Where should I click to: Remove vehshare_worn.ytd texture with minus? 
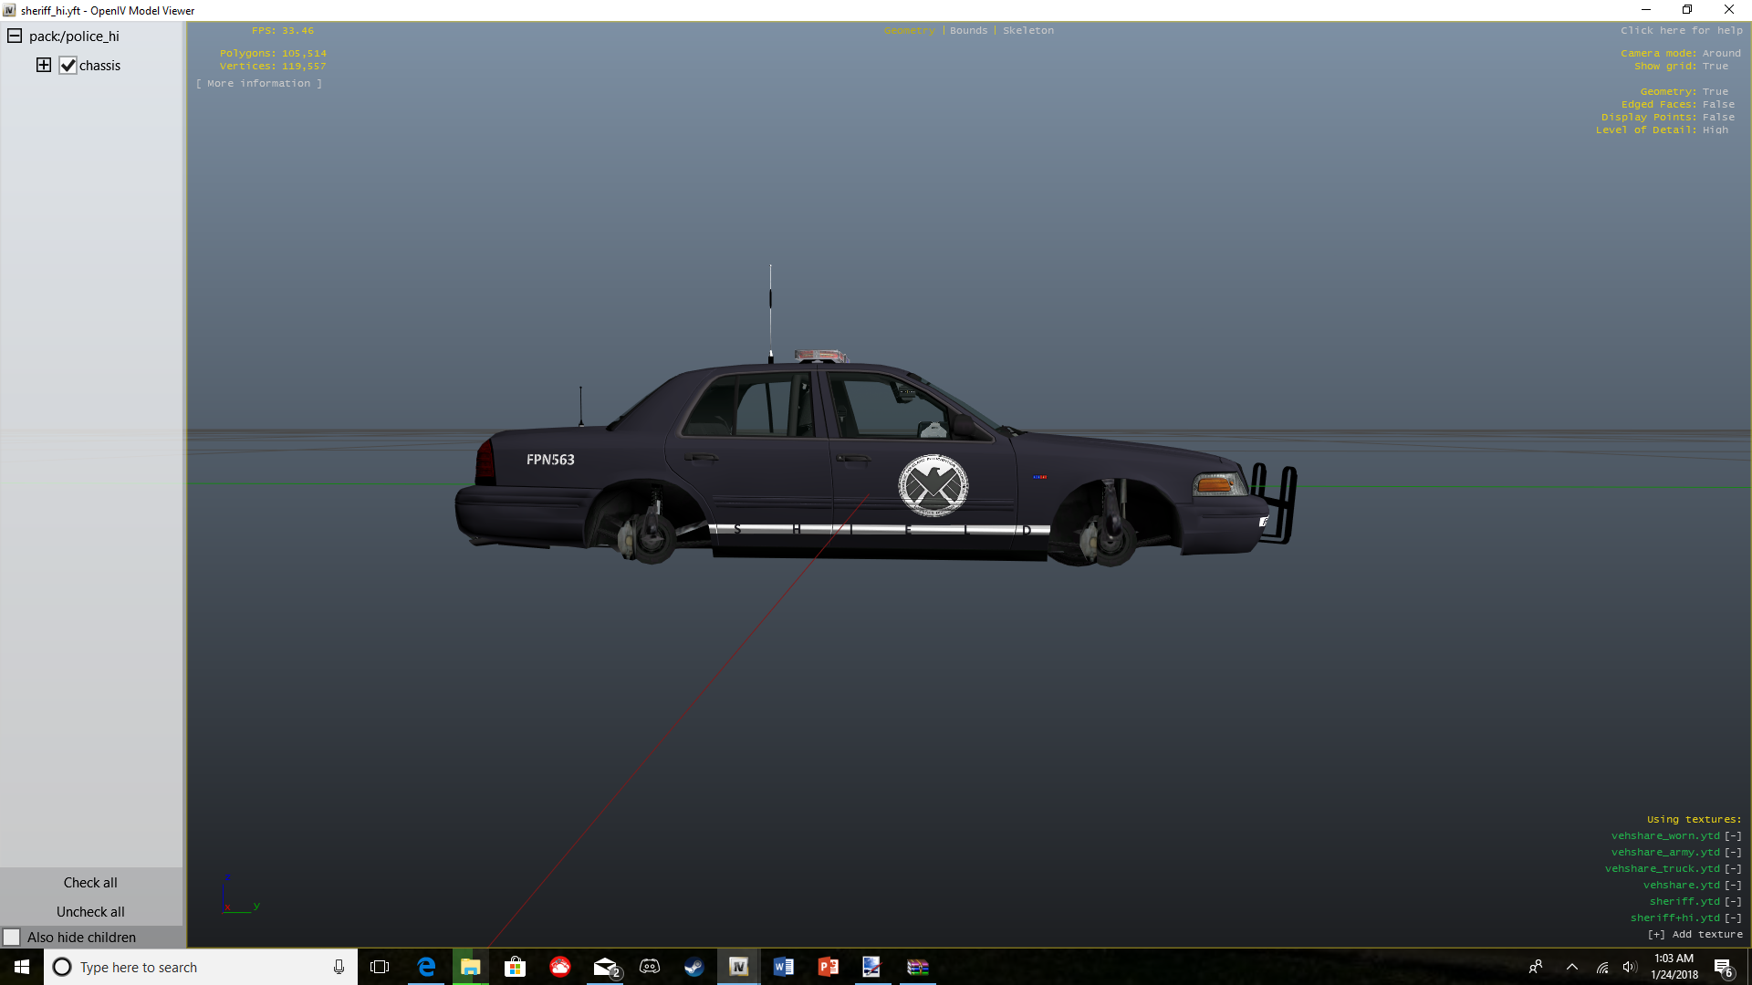(x=1733, y=836)
